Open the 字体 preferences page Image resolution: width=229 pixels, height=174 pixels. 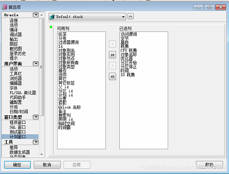(x=14, y=88)
